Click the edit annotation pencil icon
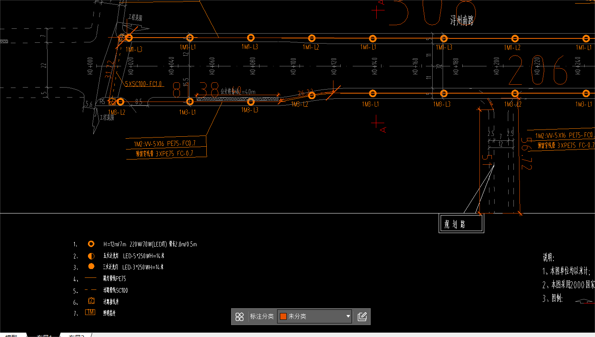595x337 pixels. point(362,317)
